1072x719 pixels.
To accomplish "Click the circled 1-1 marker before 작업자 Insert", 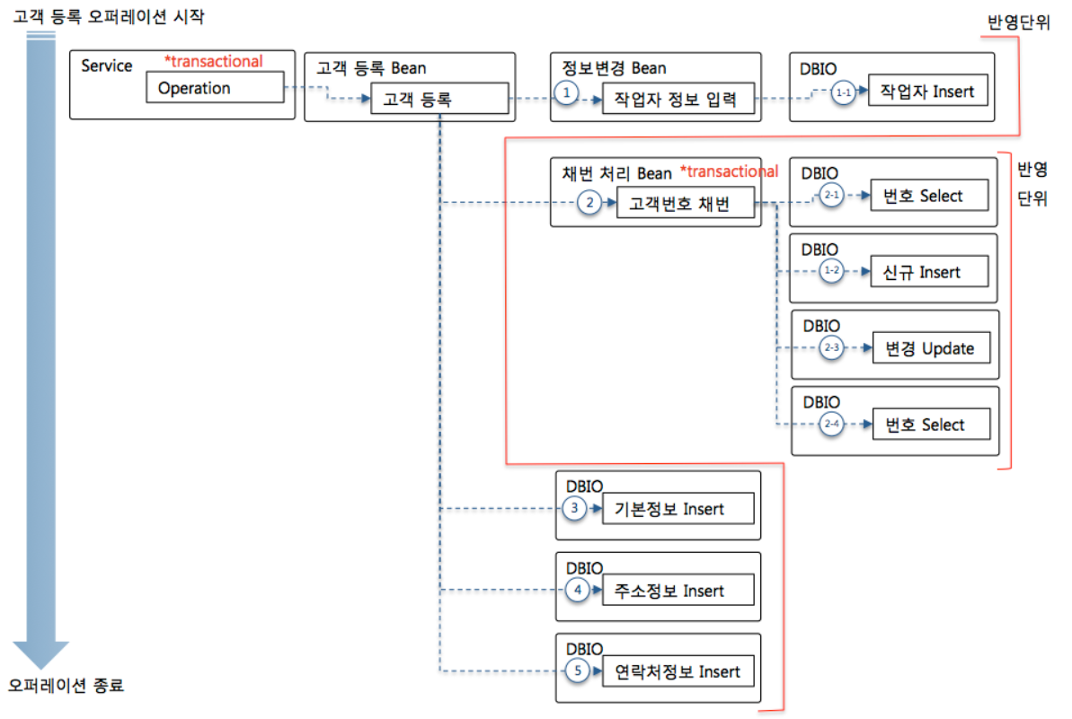I will pyautogui.click(x=843, y=92).
